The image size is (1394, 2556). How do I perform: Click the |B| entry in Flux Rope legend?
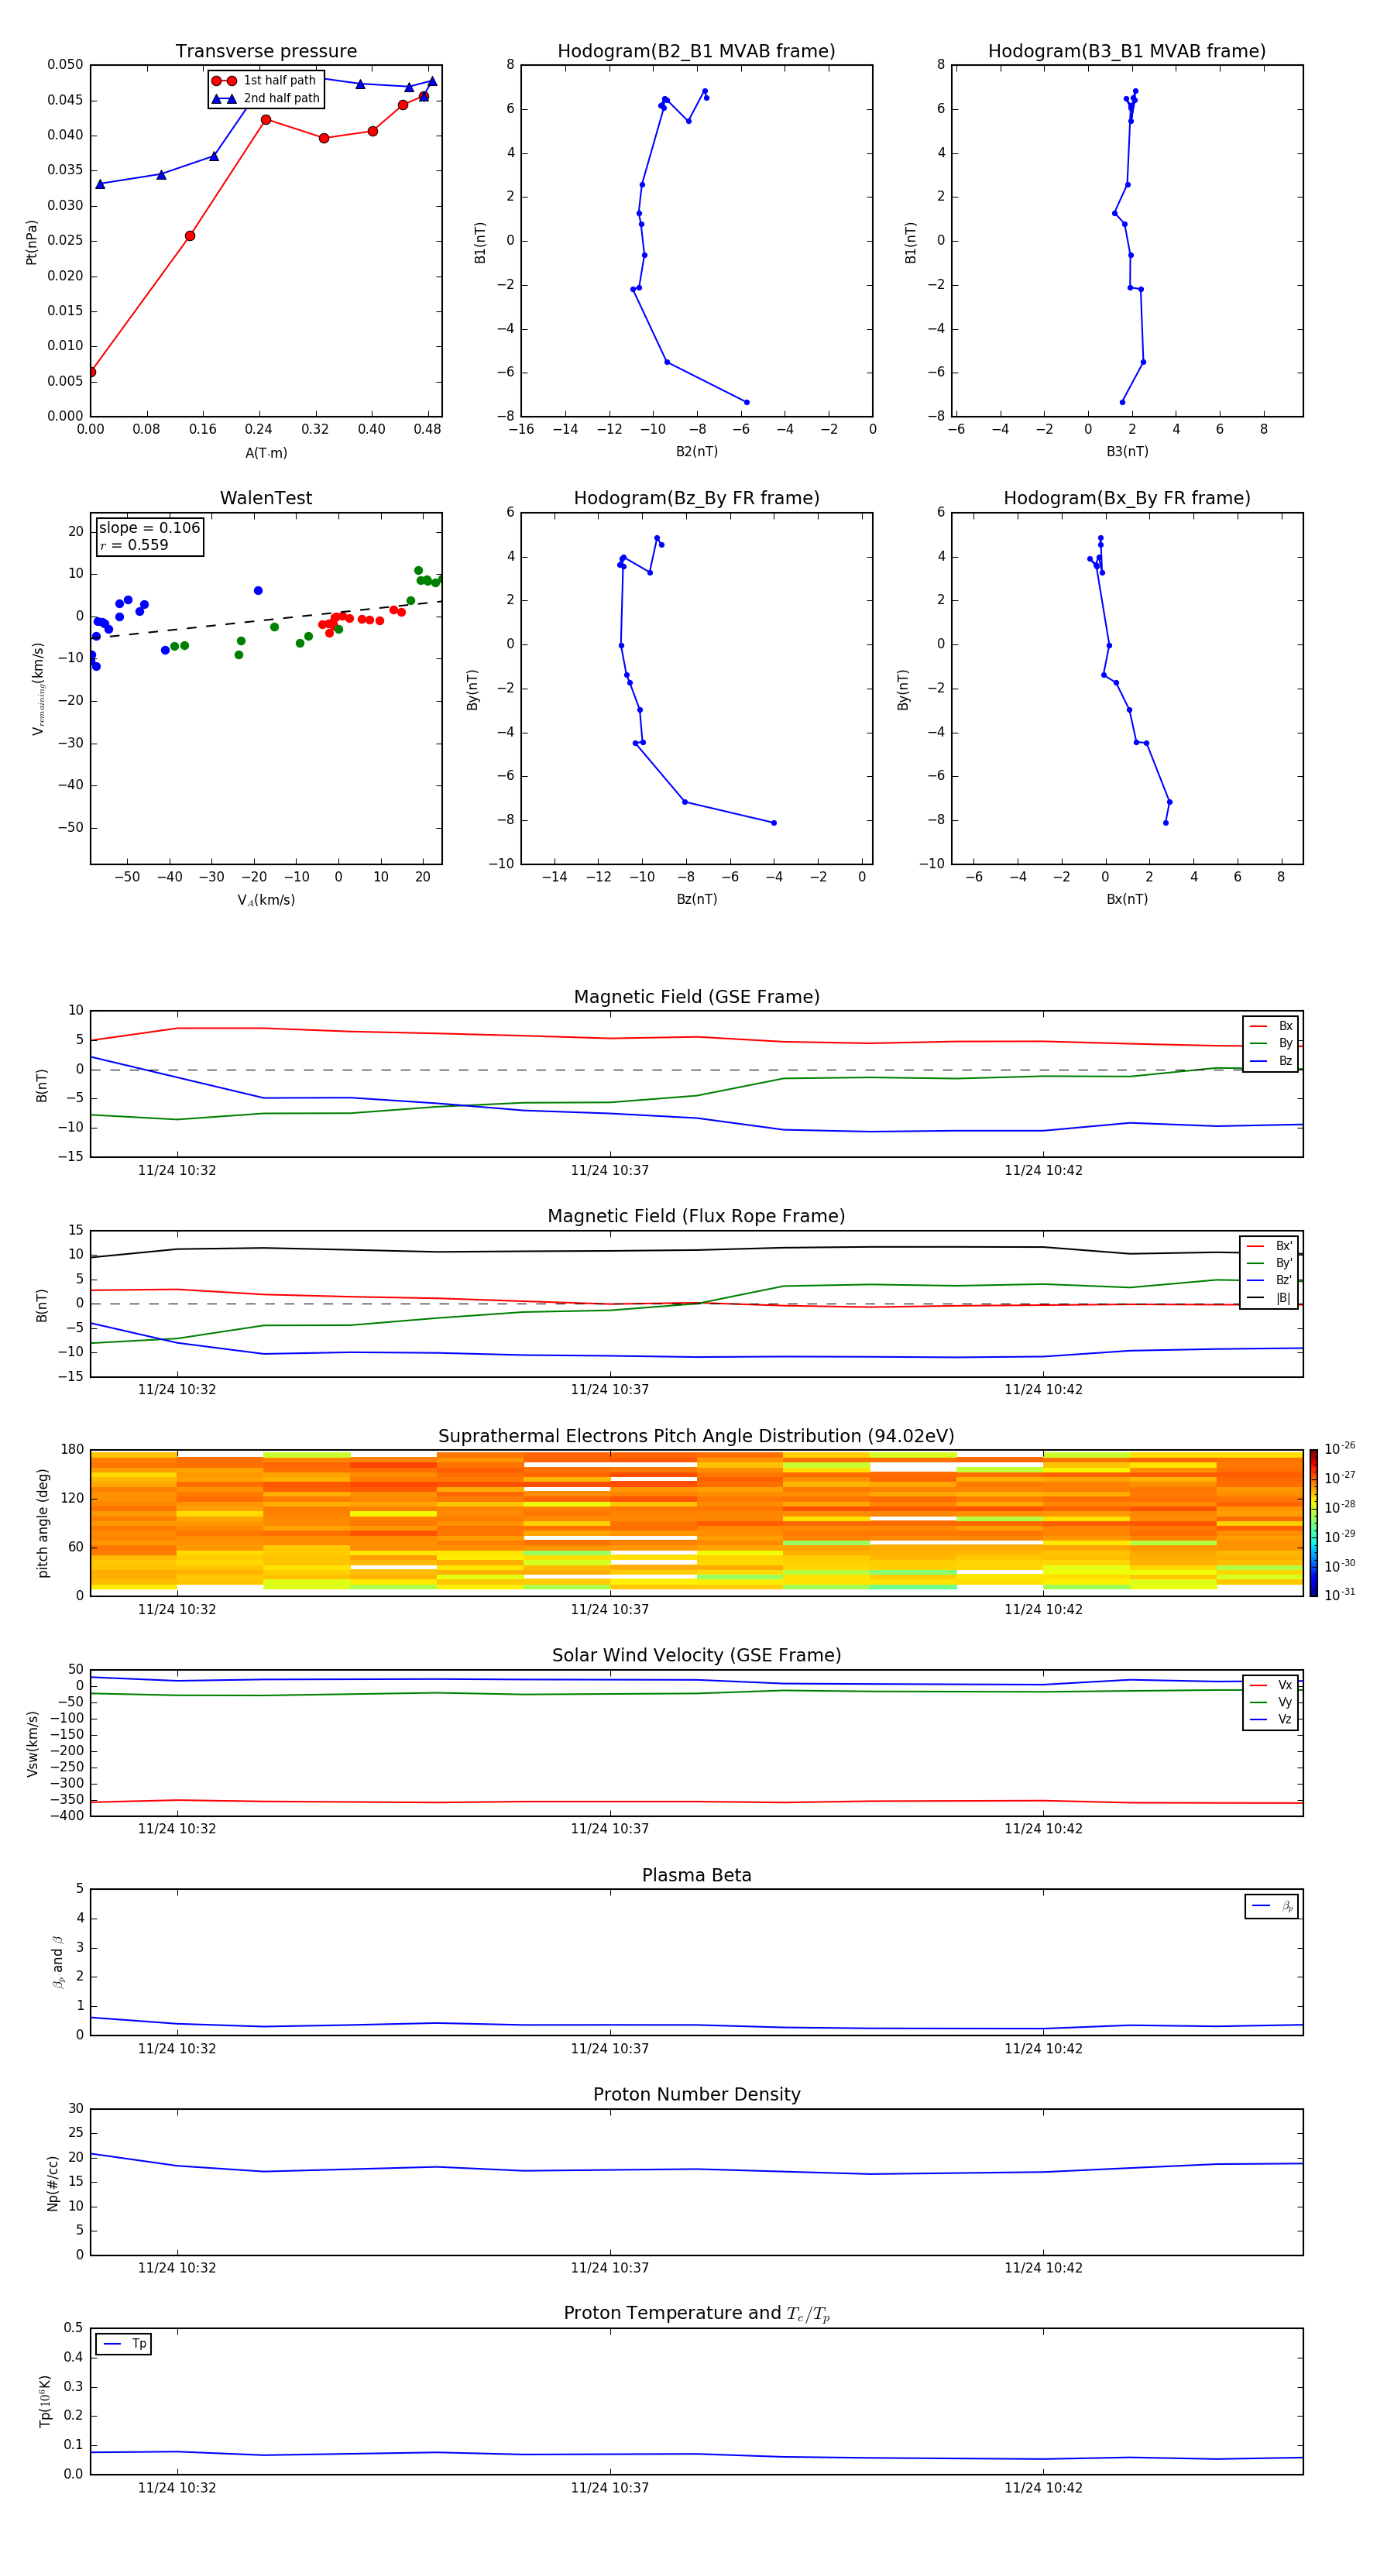(1269, 1299)
